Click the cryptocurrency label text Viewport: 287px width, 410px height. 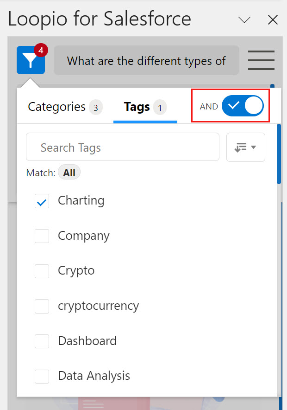(x=98, y=306)
